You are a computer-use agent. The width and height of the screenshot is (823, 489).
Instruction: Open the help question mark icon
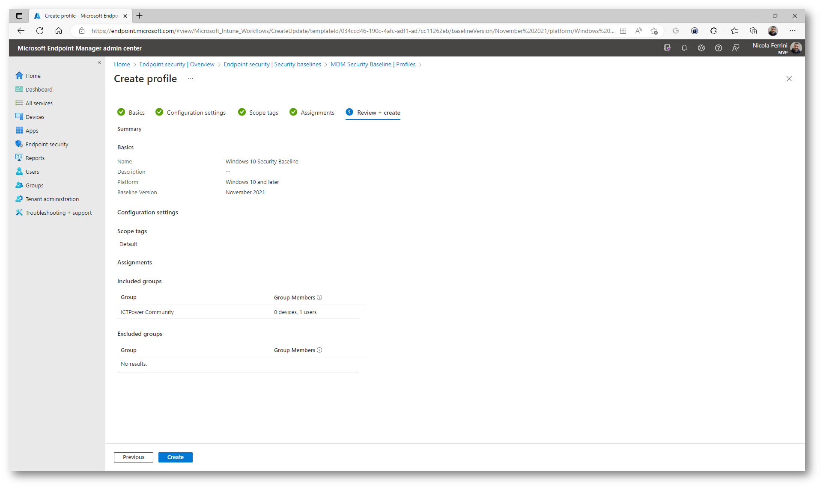pos(719,48)
